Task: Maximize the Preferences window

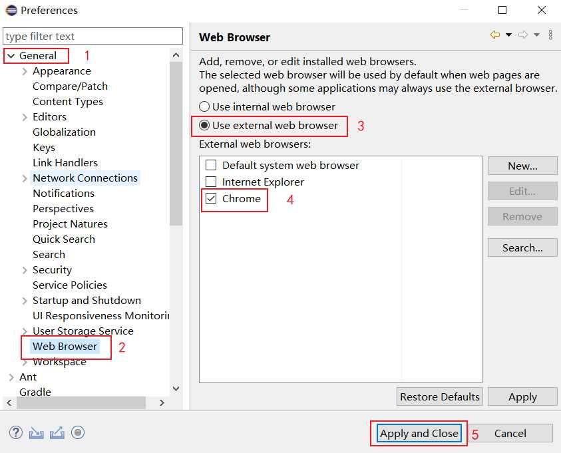Action: [x=502, y=10]
